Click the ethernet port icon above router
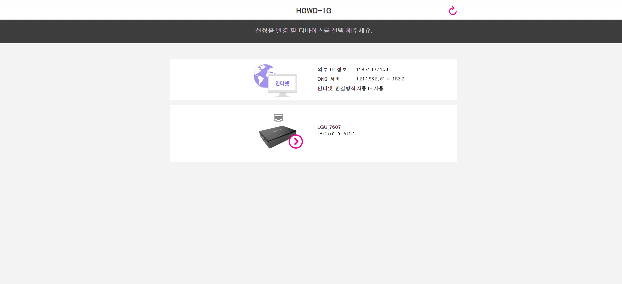This screenshot has width=622, height=284. coord(278,118)
